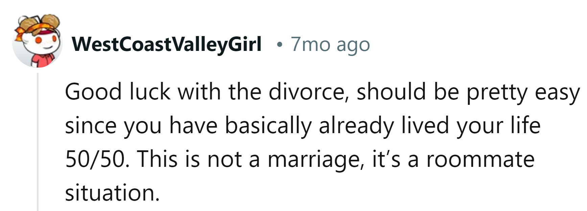Open the "7mo ago" timestamp permalink
The height and width of the screenshot is (211, 587).
[x=330, y=44]
